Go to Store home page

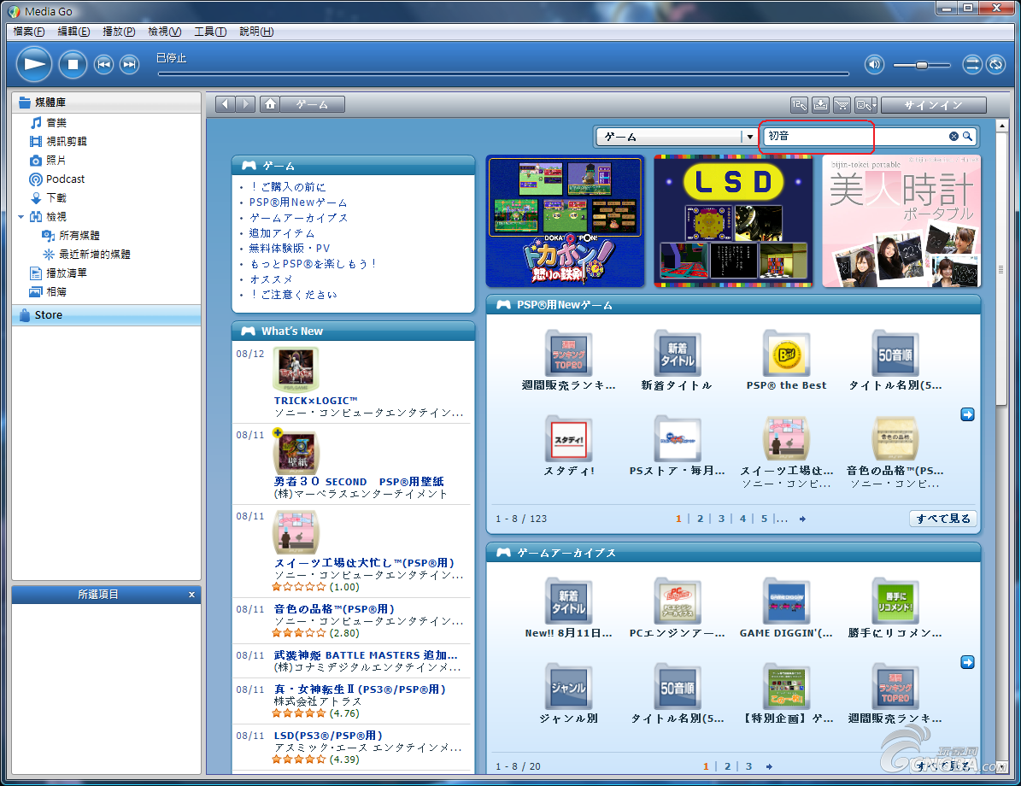tap(270, 104)
